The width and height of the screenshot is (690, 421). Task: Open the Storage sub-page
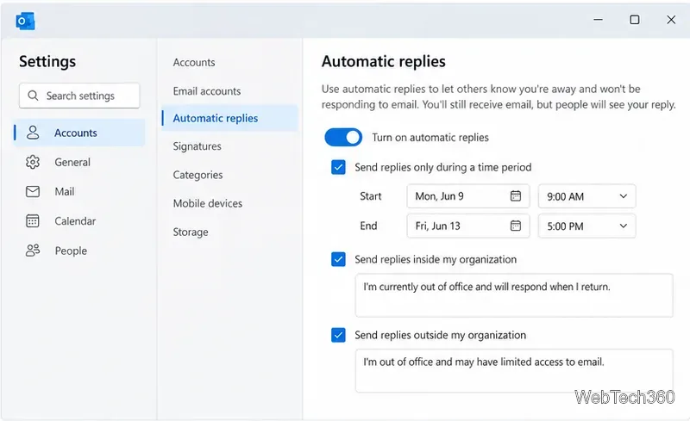point(191,232)
